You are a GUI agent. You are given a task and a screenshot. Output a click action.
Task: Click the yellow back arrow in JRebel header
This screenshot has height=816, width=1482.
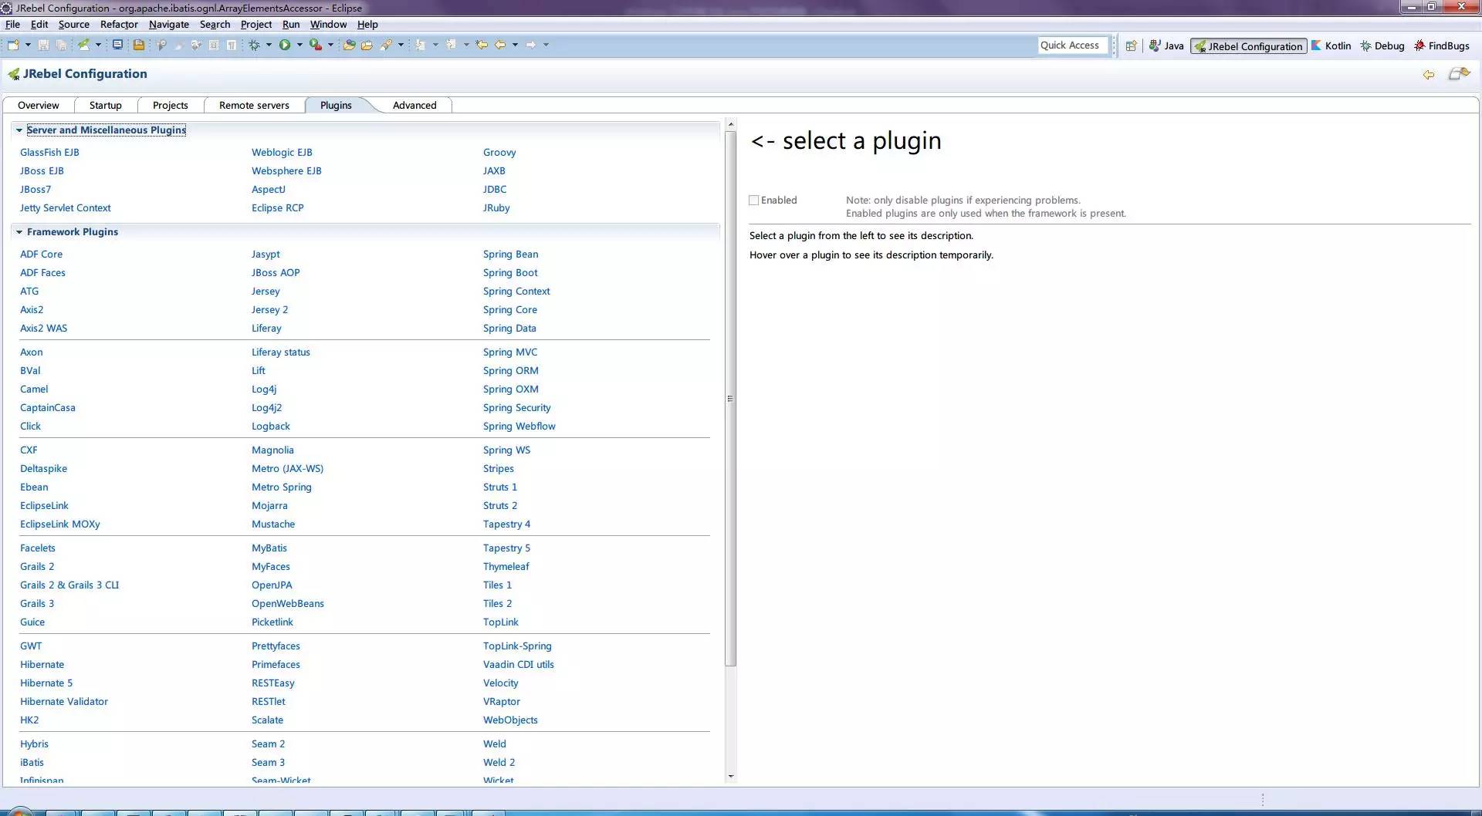coord(1429,74)
